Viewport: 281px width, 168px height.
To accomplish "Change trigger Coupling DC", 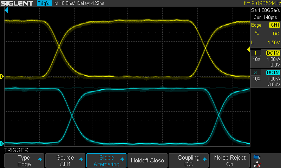I will pyautogui.click(x=189, y=161).
